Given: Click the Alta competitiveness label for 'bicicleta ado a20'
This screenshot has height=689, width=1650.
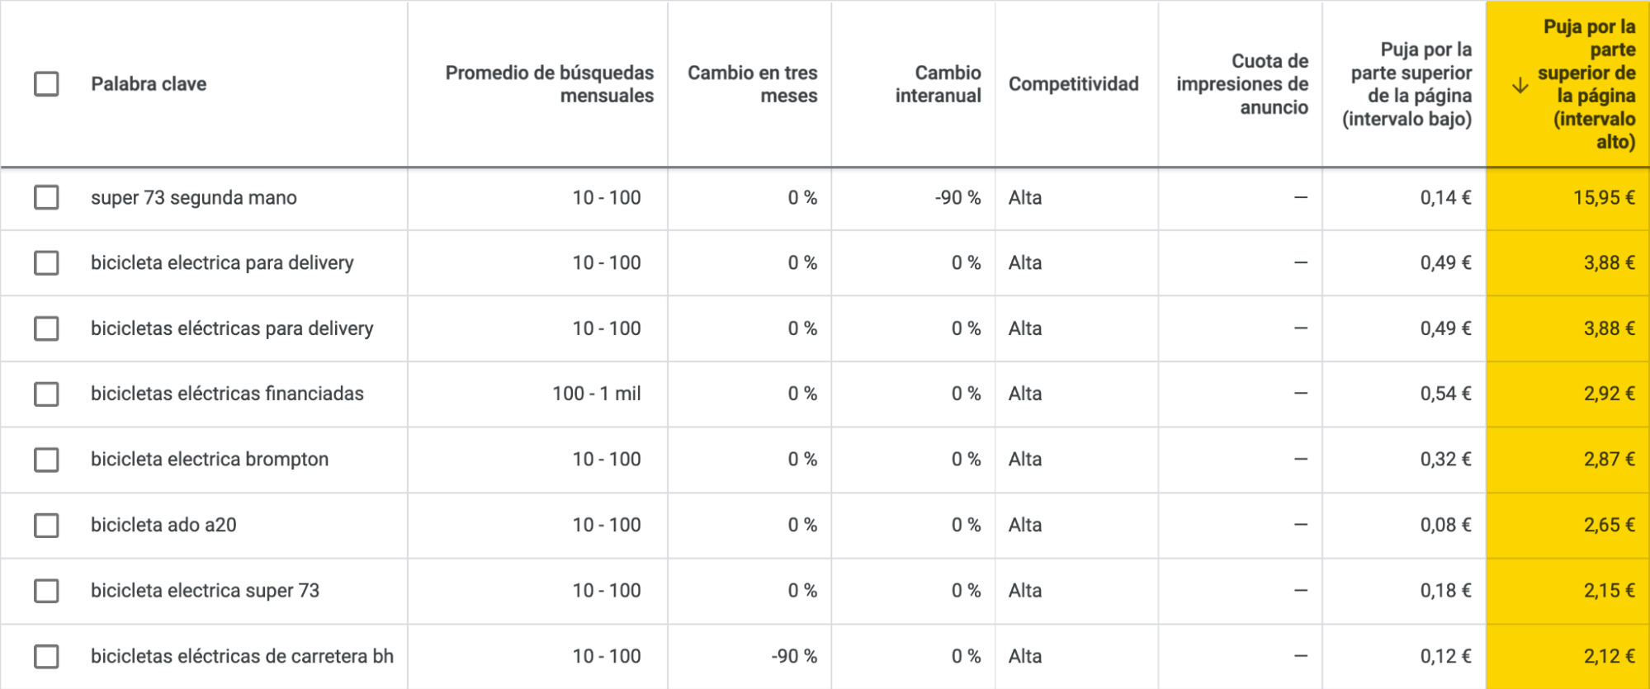Looking at the screenshot, I should click(1025, 525).
